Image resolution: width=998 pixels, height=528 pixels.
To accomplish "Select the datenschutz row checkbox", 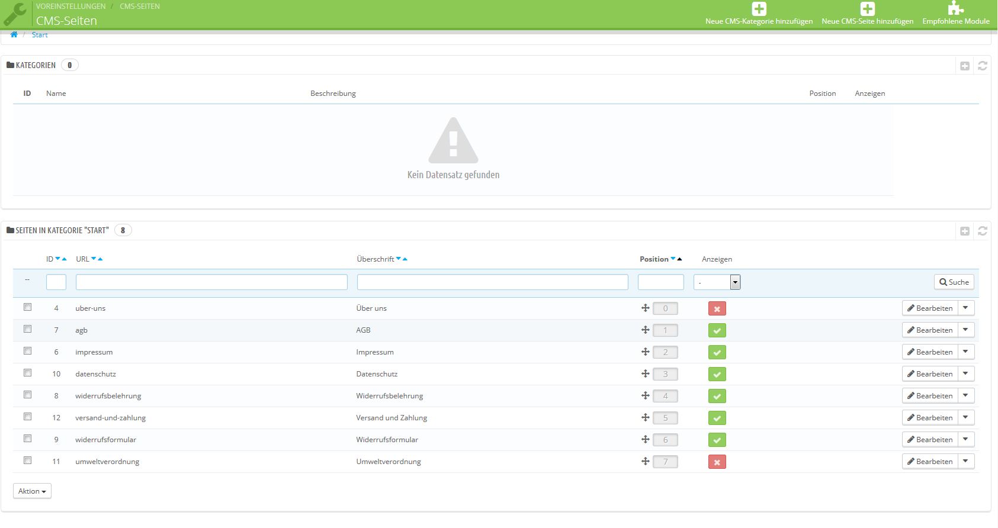I will tap(27, 373).
